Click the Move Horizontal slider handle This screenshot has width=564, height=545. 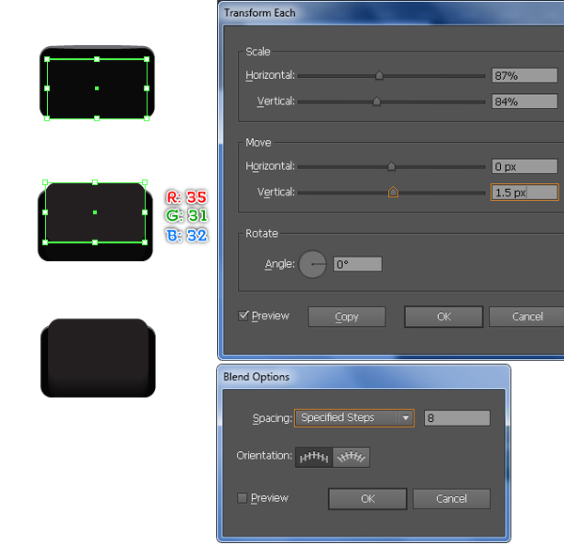coord(391,166)
